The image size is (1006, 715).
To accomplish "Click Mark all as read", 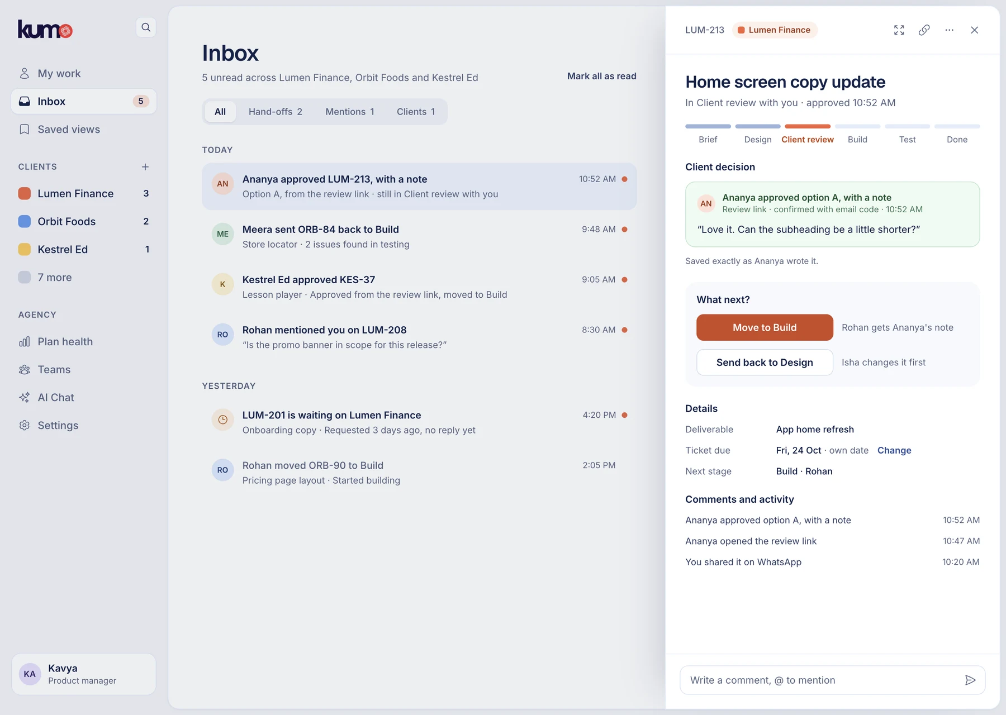I will click(601, 76).
